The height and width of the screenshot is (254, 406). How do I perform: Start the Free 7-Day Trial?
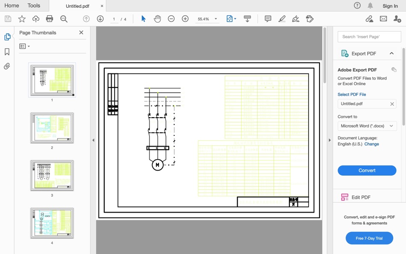pos(369,238)
